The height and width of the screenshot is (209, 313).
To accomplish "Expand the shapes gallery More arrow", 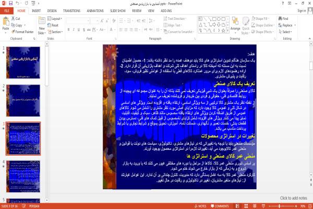I will click(x=227, y=30).
